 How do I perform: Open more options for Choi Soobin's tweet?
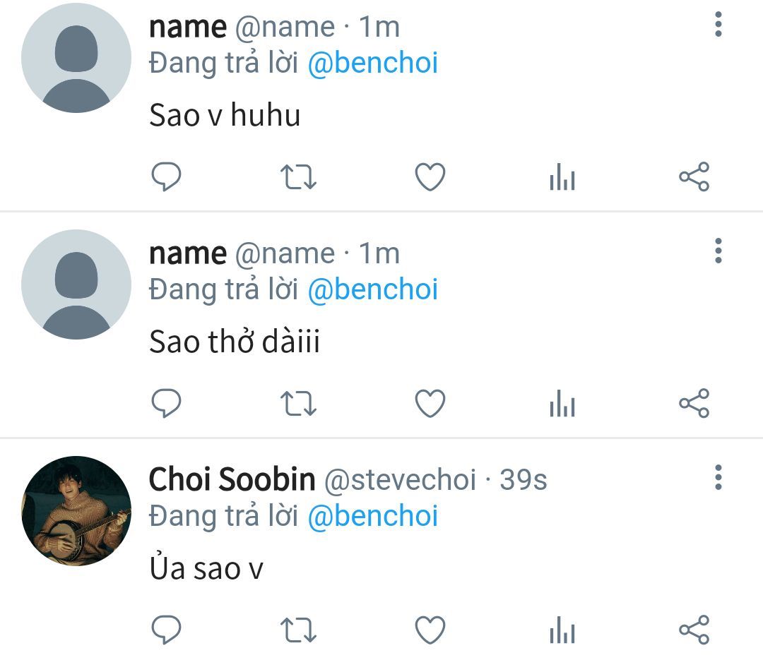(x=718, y=477)
